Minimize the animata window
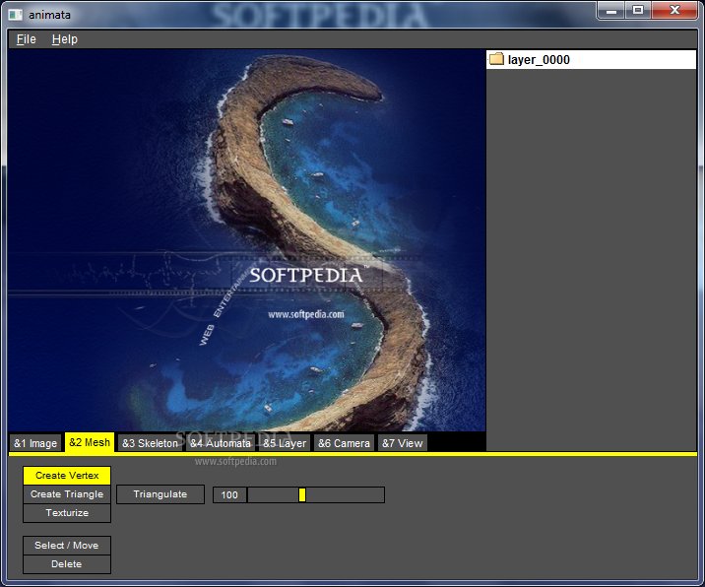This screenshot has height=587, width=705. (x=611, y=11)
